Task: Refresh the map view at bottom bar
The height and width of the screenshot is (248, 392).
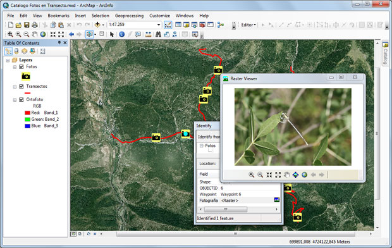Action: pos(89,233)
